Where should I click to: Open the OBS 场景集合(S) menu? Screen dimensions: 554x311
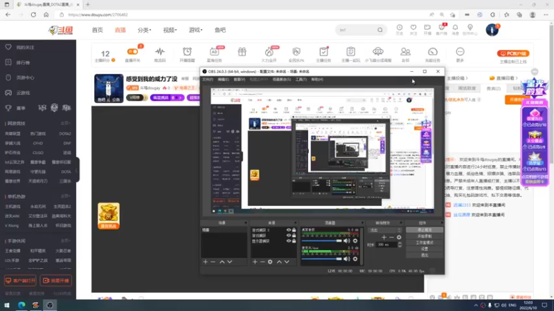click(x=282, y=79)
